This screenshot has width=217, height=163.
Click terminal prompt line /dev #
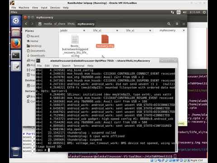[42, 150]
